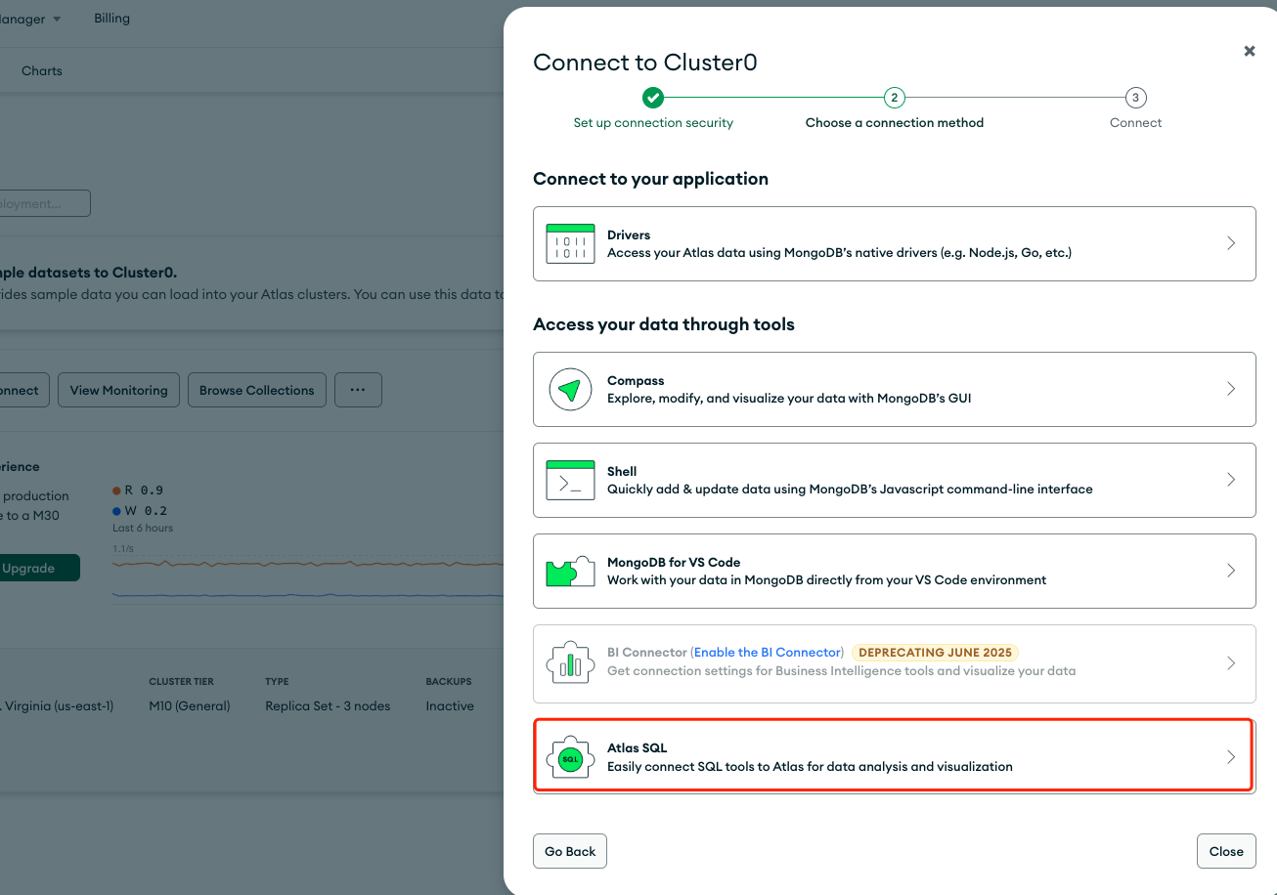1277x895 pixels.
Task: Click the 'W 0.2' writes metric
Action: [140, 511]
